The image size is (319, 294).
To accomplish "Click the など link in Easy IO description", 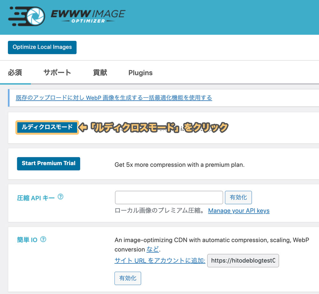I will point(152,249).
